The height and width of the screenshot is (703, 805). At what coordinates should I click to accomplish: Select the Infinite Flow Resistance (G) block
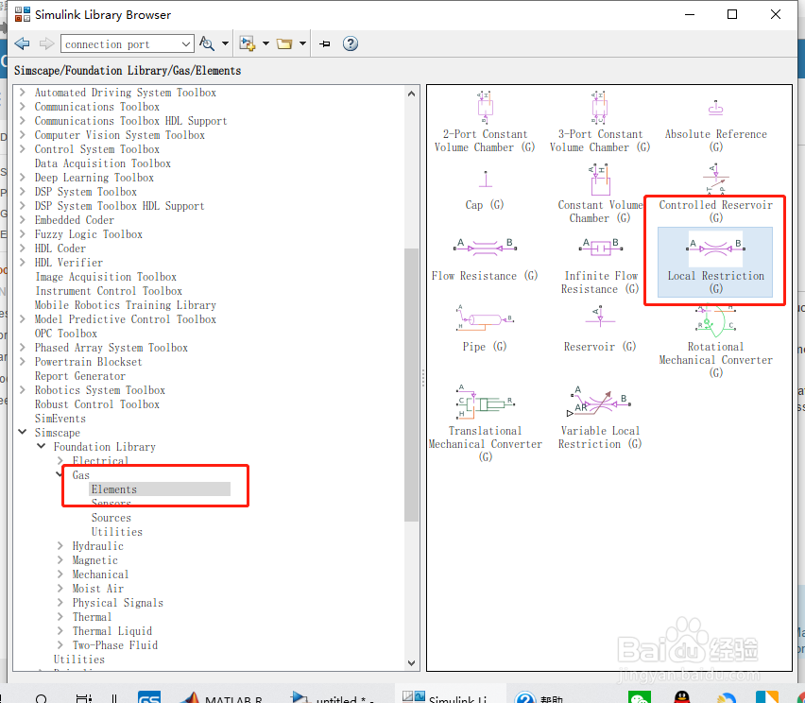click(600, 266)
